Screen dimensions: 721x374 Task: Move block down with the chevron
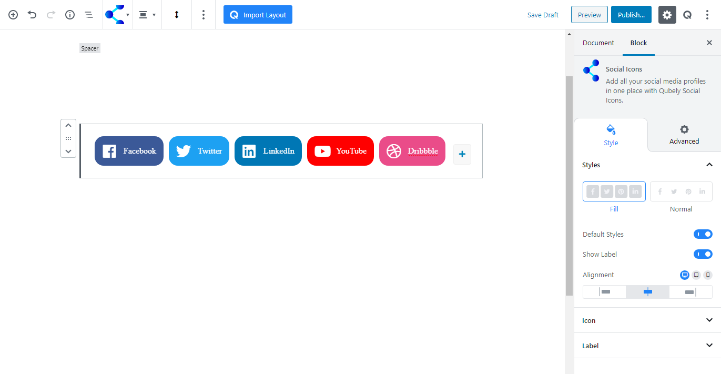[x=68, y=151]
